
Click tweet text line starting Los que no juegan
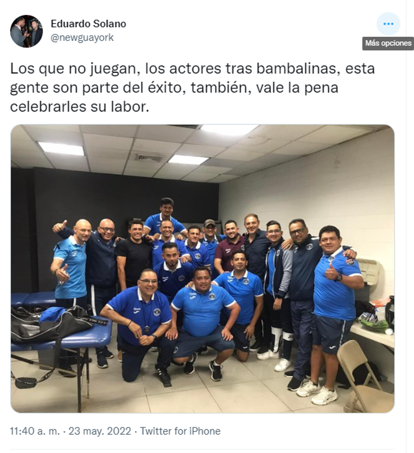tap(192, 69)
